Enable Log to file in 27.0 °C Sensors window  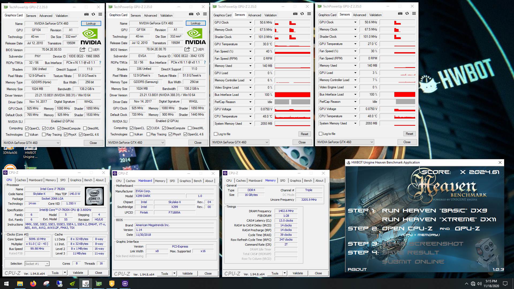pyautogui.click(x=321, y=134)
